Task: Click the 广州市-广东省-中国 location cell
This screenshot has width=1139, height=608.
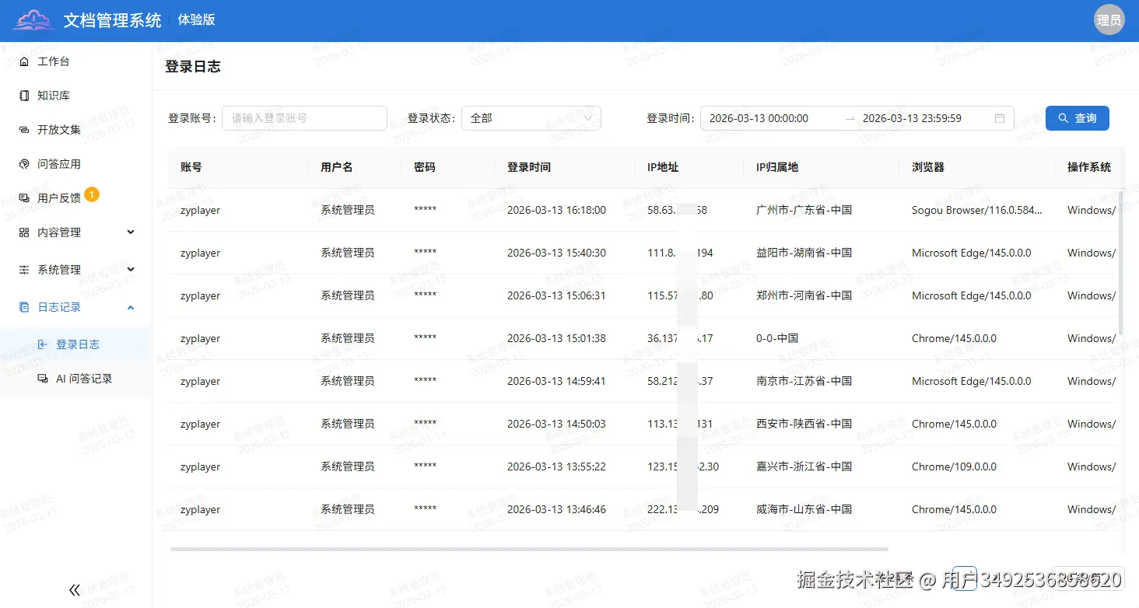Action: click(804, 210)
